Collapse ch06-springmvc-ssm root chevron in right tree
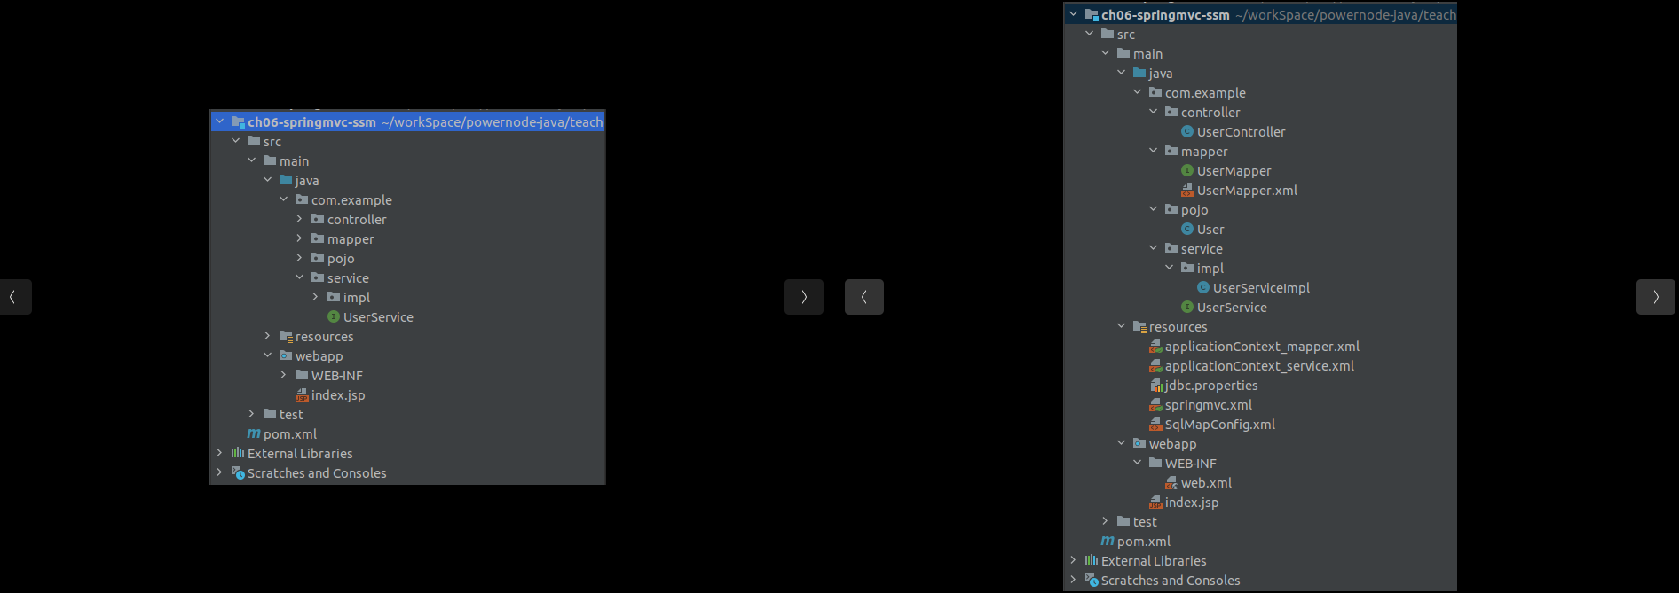 coord(1073,14)
